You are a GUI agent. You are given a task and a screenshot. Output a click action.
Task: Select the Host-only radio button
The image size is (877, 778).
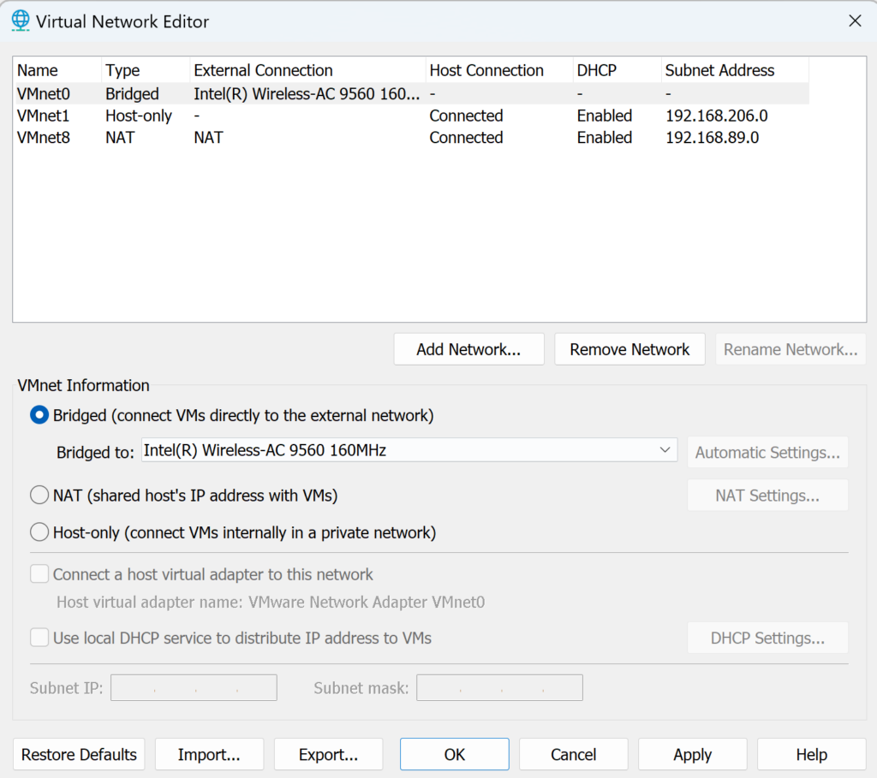[x=39, y=532]
